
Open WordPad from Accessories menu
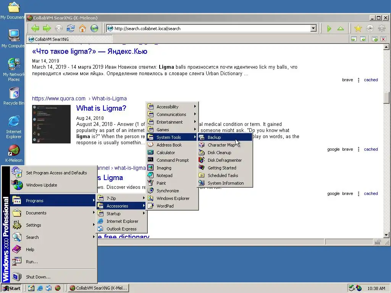click(x=172, y=206)
